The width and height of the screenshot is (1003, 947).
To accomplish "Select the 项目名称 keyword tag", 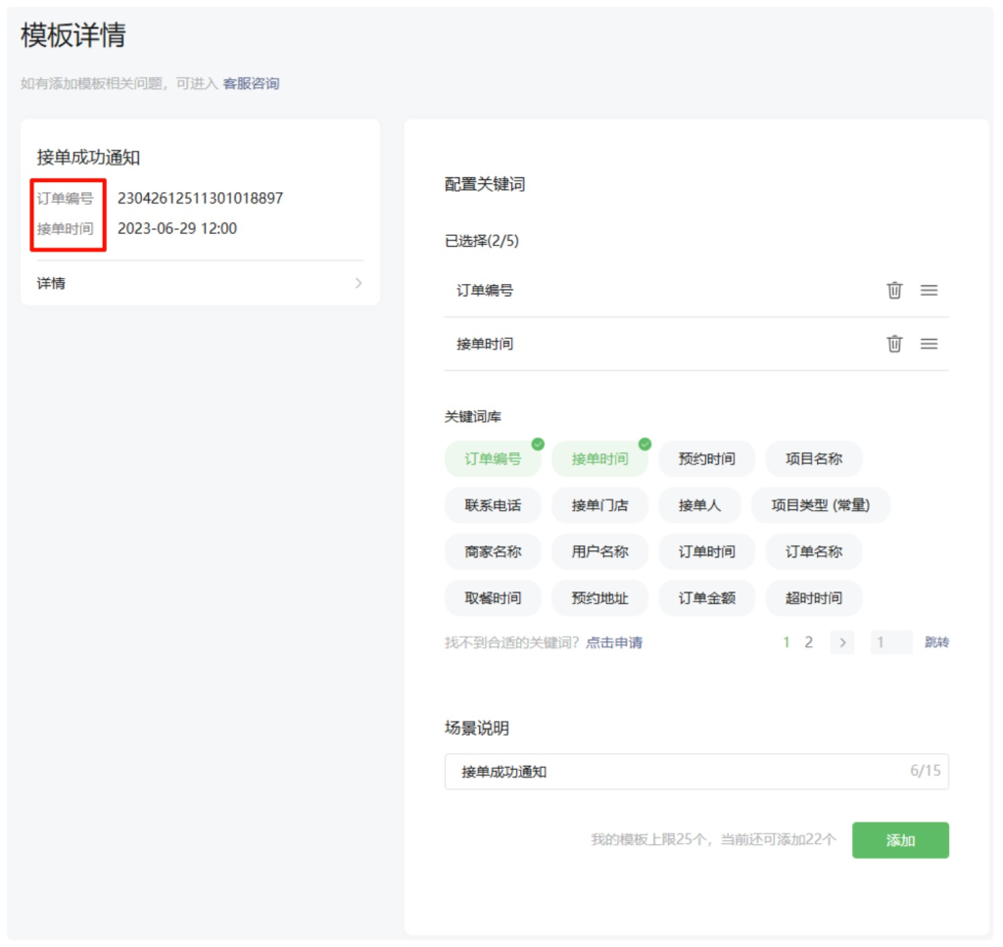I will coord(814,458).
